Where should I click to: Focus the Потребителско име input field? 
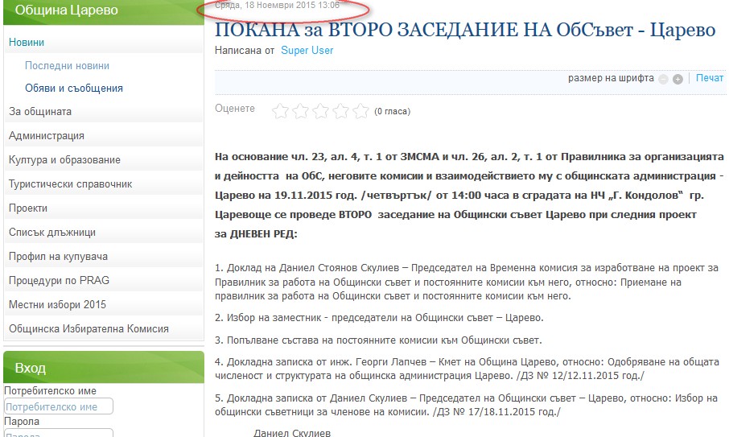coord(59,406)
